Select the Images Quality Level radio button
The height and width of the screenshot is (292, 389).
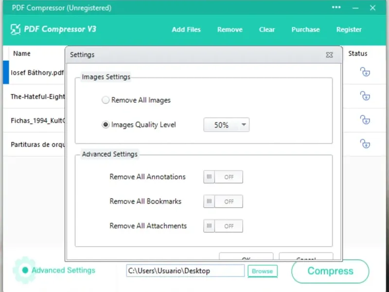(106, 125)
